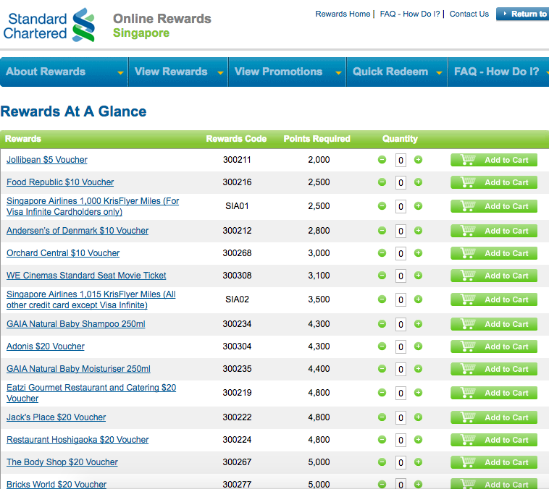Increase quantity for WE Cinemas Movie Ticket
Screen dimensions: 549x489
[x=418, y=276]
